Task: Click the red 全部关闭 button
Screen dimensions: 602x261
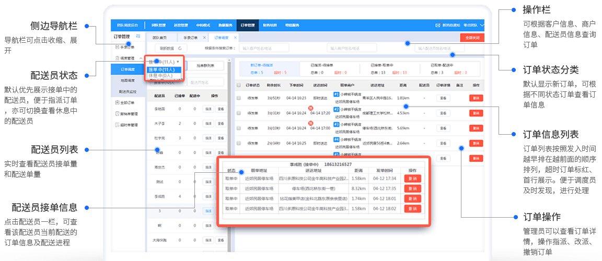Action: pos(472,38)
